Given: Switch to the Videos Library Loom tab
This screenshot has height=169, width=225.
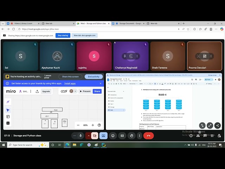Looking at the screenshot, I should click(23, 24).
